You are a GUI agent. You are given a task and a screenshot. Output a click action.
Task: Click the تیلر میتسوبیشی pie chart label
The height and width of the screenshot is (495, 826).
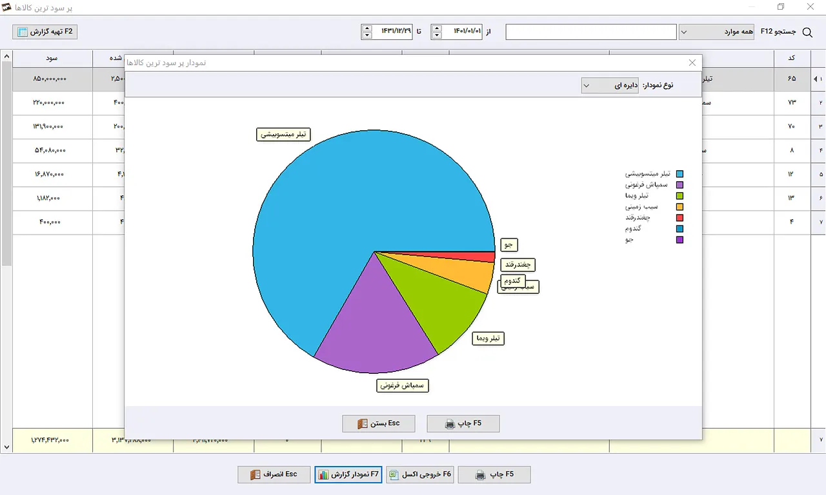[284, 134]
